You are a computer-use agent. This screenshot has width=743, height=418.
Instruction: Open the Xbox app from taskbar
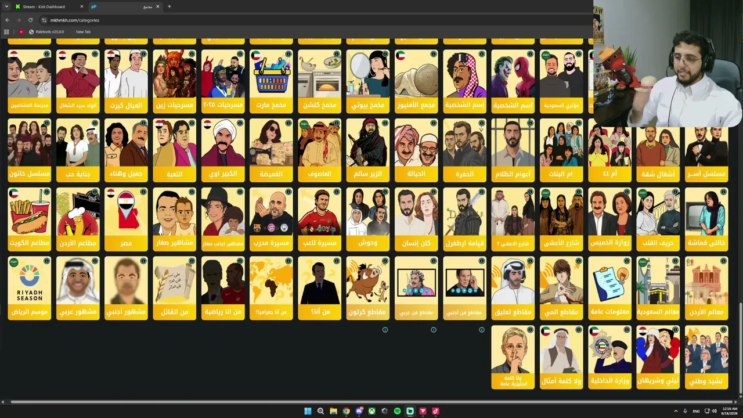click(x=371, y=411)
